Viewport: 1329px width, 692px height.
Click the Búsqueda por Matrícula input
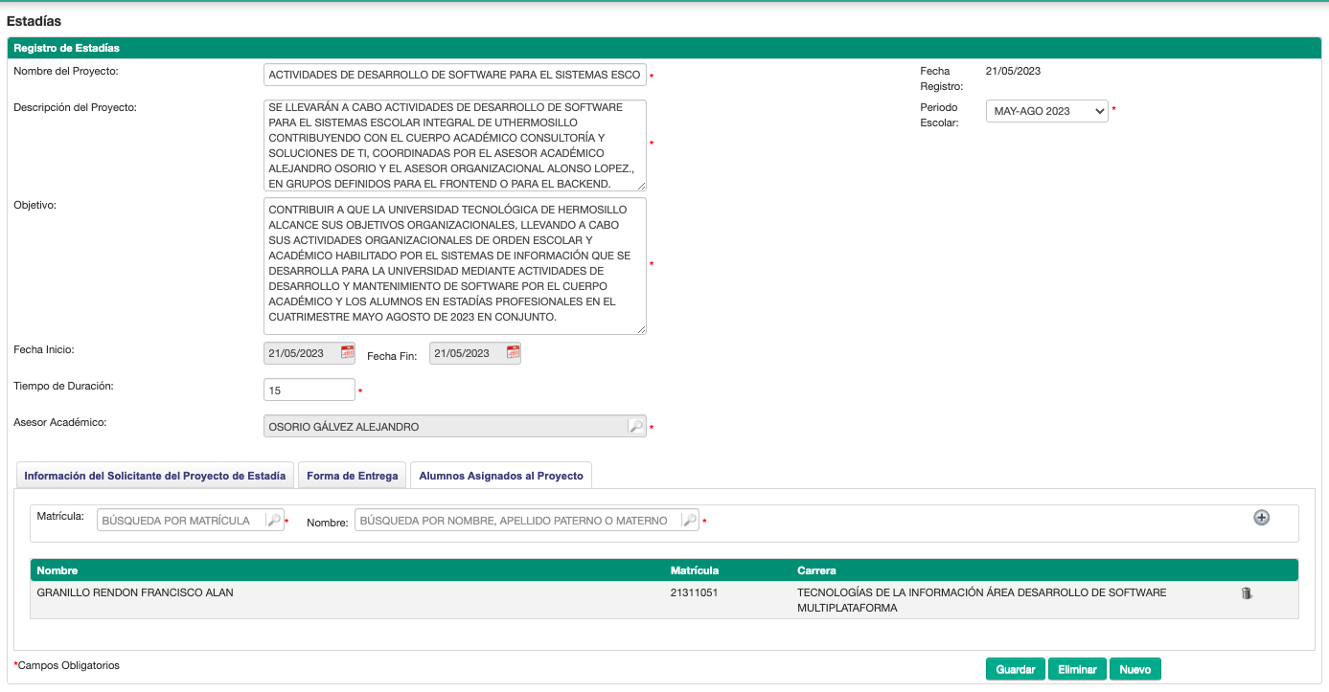pyautogui.click(x=180, y=521)
